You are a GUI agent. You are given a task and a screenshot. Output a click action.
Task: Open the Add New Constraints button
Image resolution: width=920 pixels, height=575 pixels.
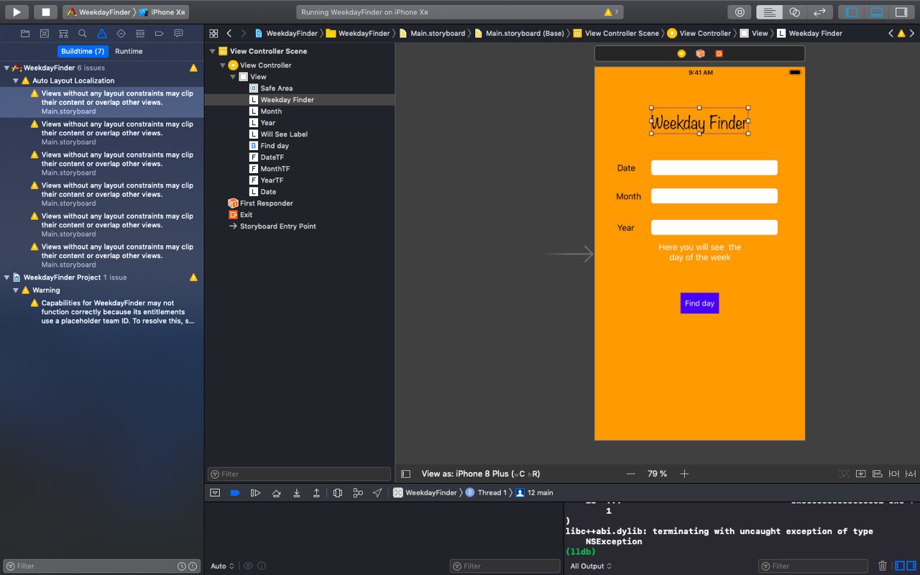(894, 474)
